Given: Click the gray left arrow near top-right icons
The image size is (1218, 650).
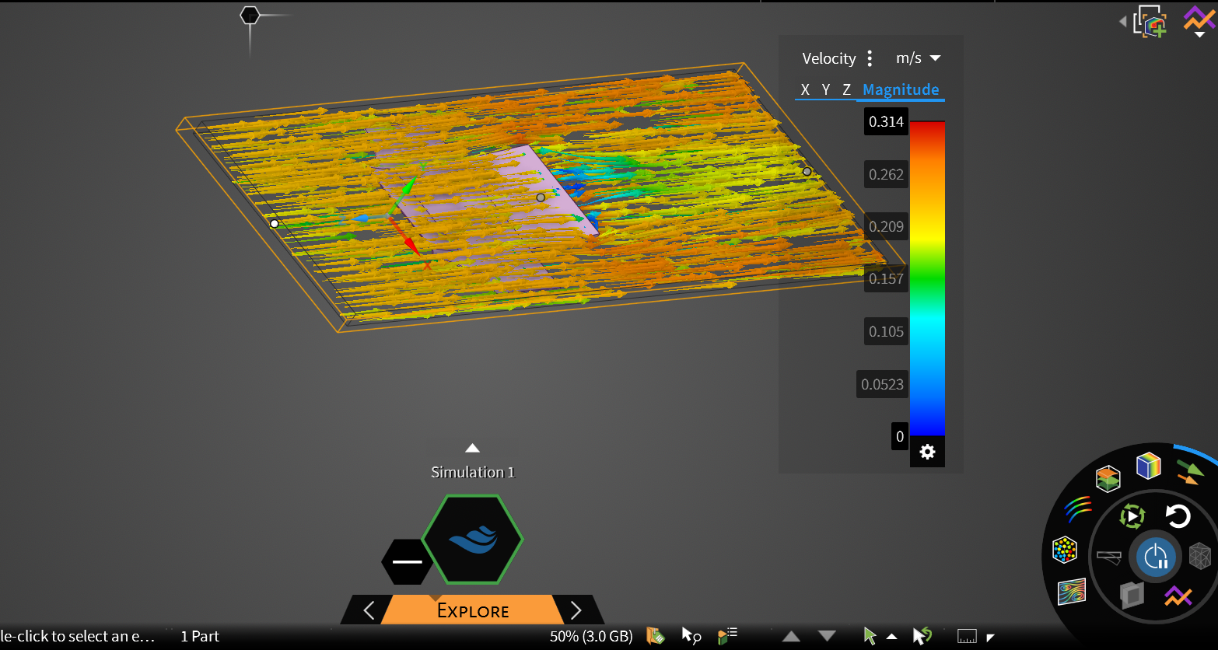Looking at the screenshot, I should point(1122,22).
